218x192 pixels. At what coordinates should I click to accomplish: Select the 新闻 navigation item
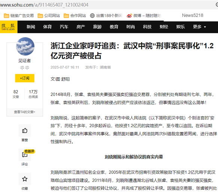[x=31, y=27]
